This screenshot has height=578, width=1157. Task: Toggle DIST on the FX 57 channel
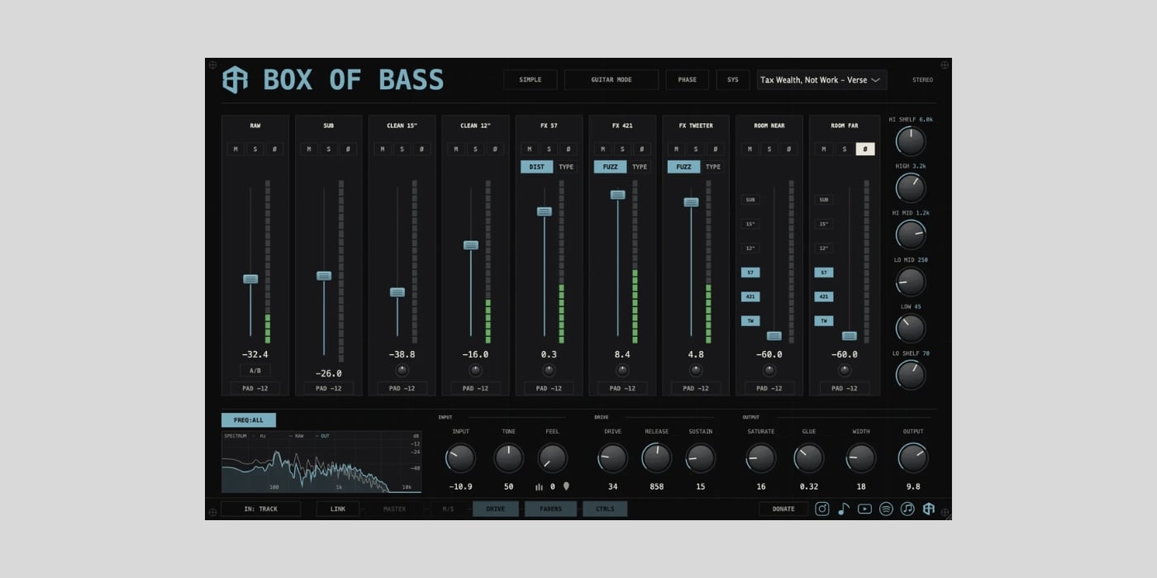pyautogui.click(x=536, y=167)
